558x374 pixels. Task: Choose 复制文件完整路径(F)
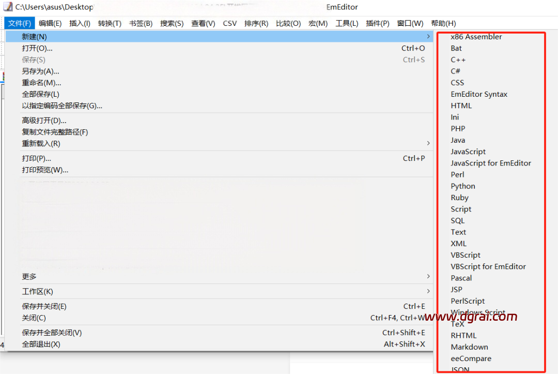coord(55,132)
